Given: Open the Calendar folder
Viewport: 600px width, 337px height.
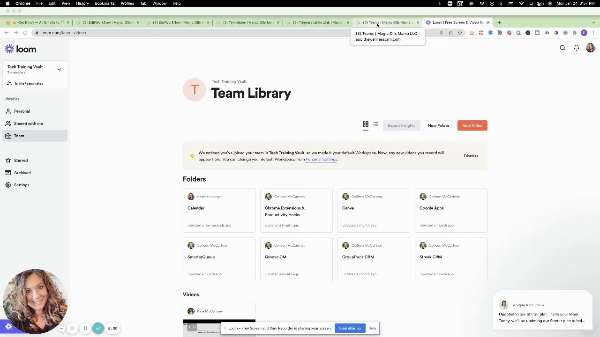Looking at the screenshot, I should pyautogui.click(x=219, y=211).
